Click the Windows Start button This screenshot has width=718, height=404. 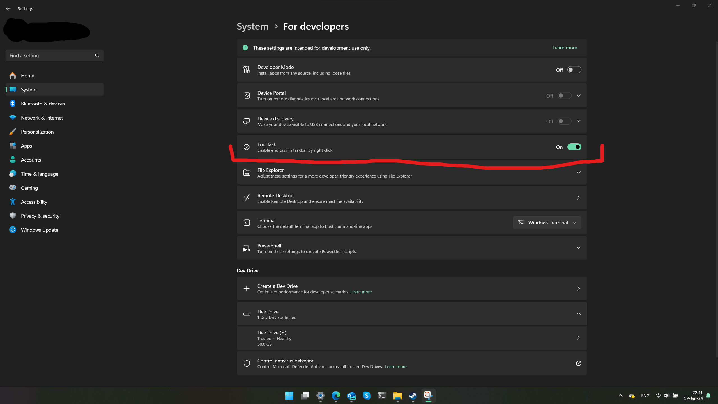coord(289,396)
